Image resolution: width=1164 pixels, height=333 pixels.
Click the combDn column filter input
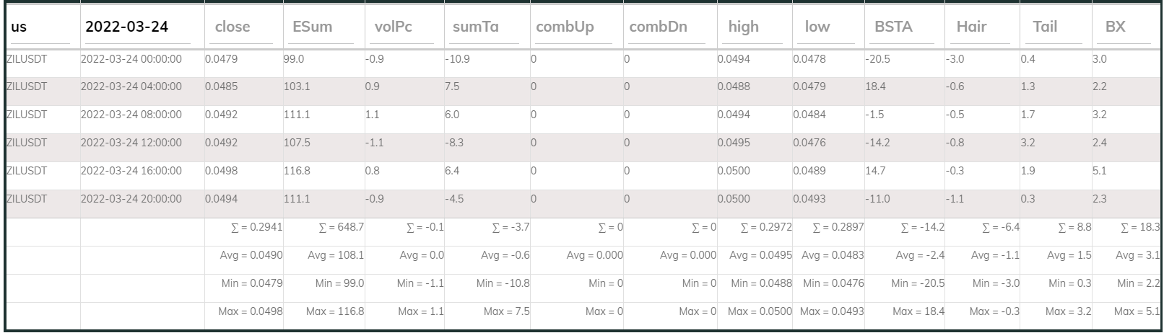pyautogui.click(x=667, y=27)
